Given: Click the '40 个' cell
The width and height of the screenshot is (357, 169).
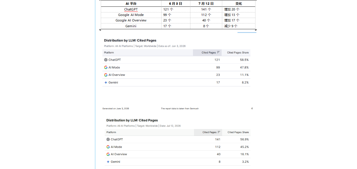Looking at the screenshot, I should pyautogui.click(x=206, y=20).
